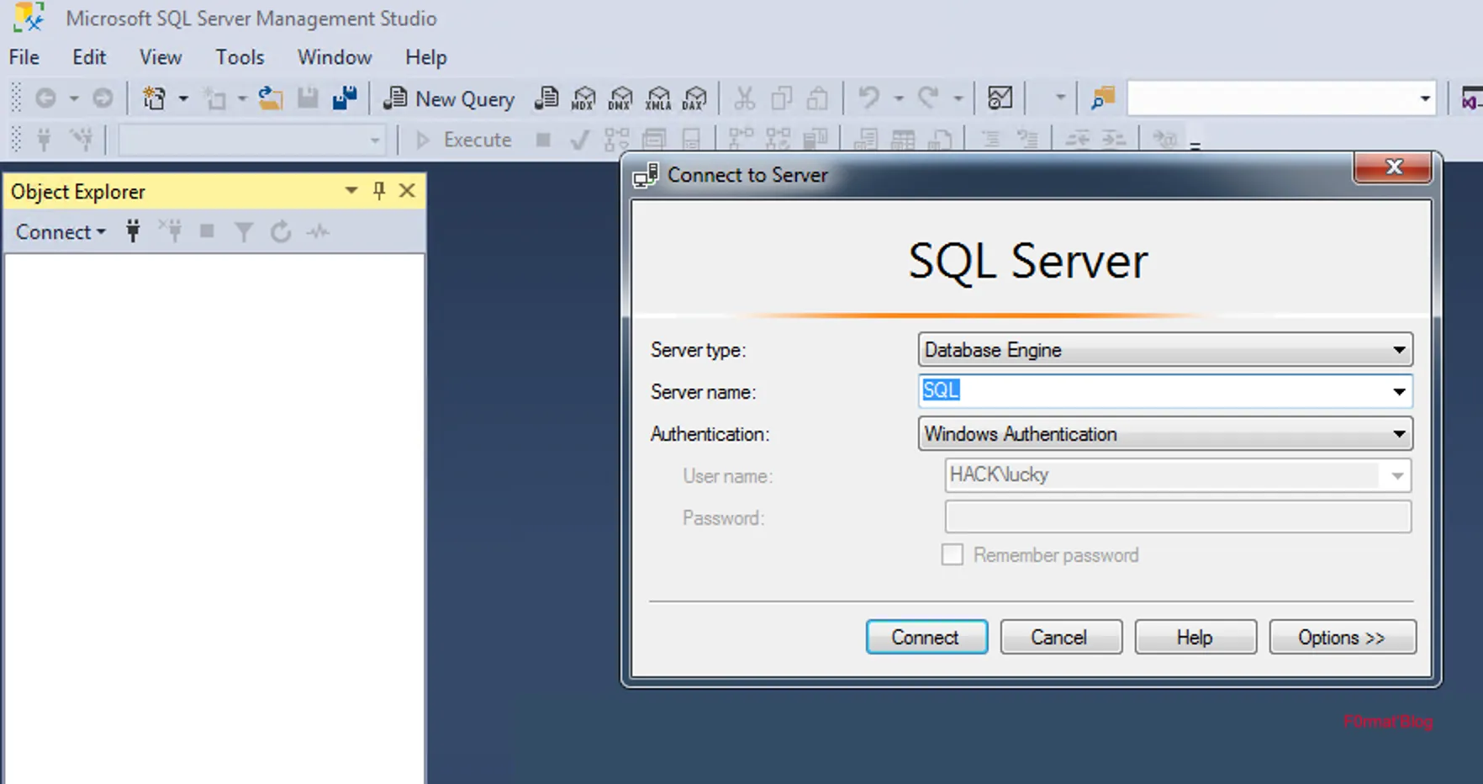Click the MDX query icon
1483x784 pixels.
(583, 99)
